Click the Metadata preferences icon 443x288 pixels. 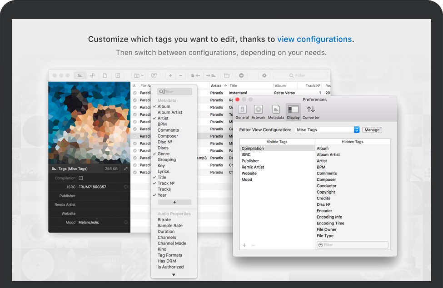276,112
